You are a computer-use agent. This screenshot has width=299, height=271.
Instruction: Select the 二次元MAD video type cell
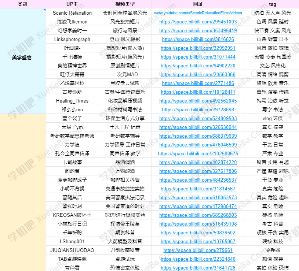pyautogui.click(x=125, y=74)
